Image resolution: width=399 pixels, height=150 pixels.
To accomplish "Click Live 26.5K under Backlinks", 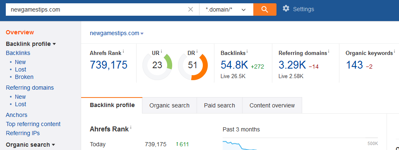I will [x=233, y=76].
